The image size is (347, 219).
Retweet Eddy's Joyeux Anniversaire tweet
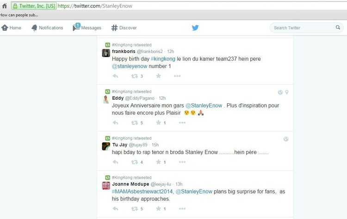coord(135,123)
